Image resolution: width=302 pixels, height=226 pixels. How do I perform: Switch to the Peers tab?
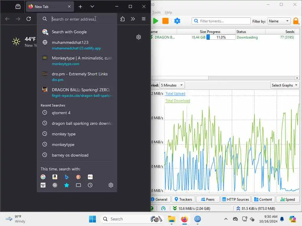pyautogui.click(x=208, y=199)
